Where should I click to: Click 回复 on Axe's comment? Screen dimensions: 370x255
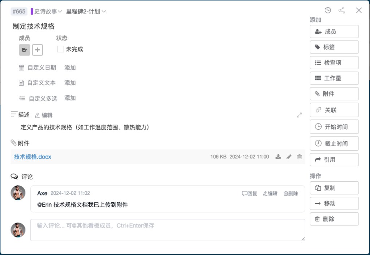250,194
